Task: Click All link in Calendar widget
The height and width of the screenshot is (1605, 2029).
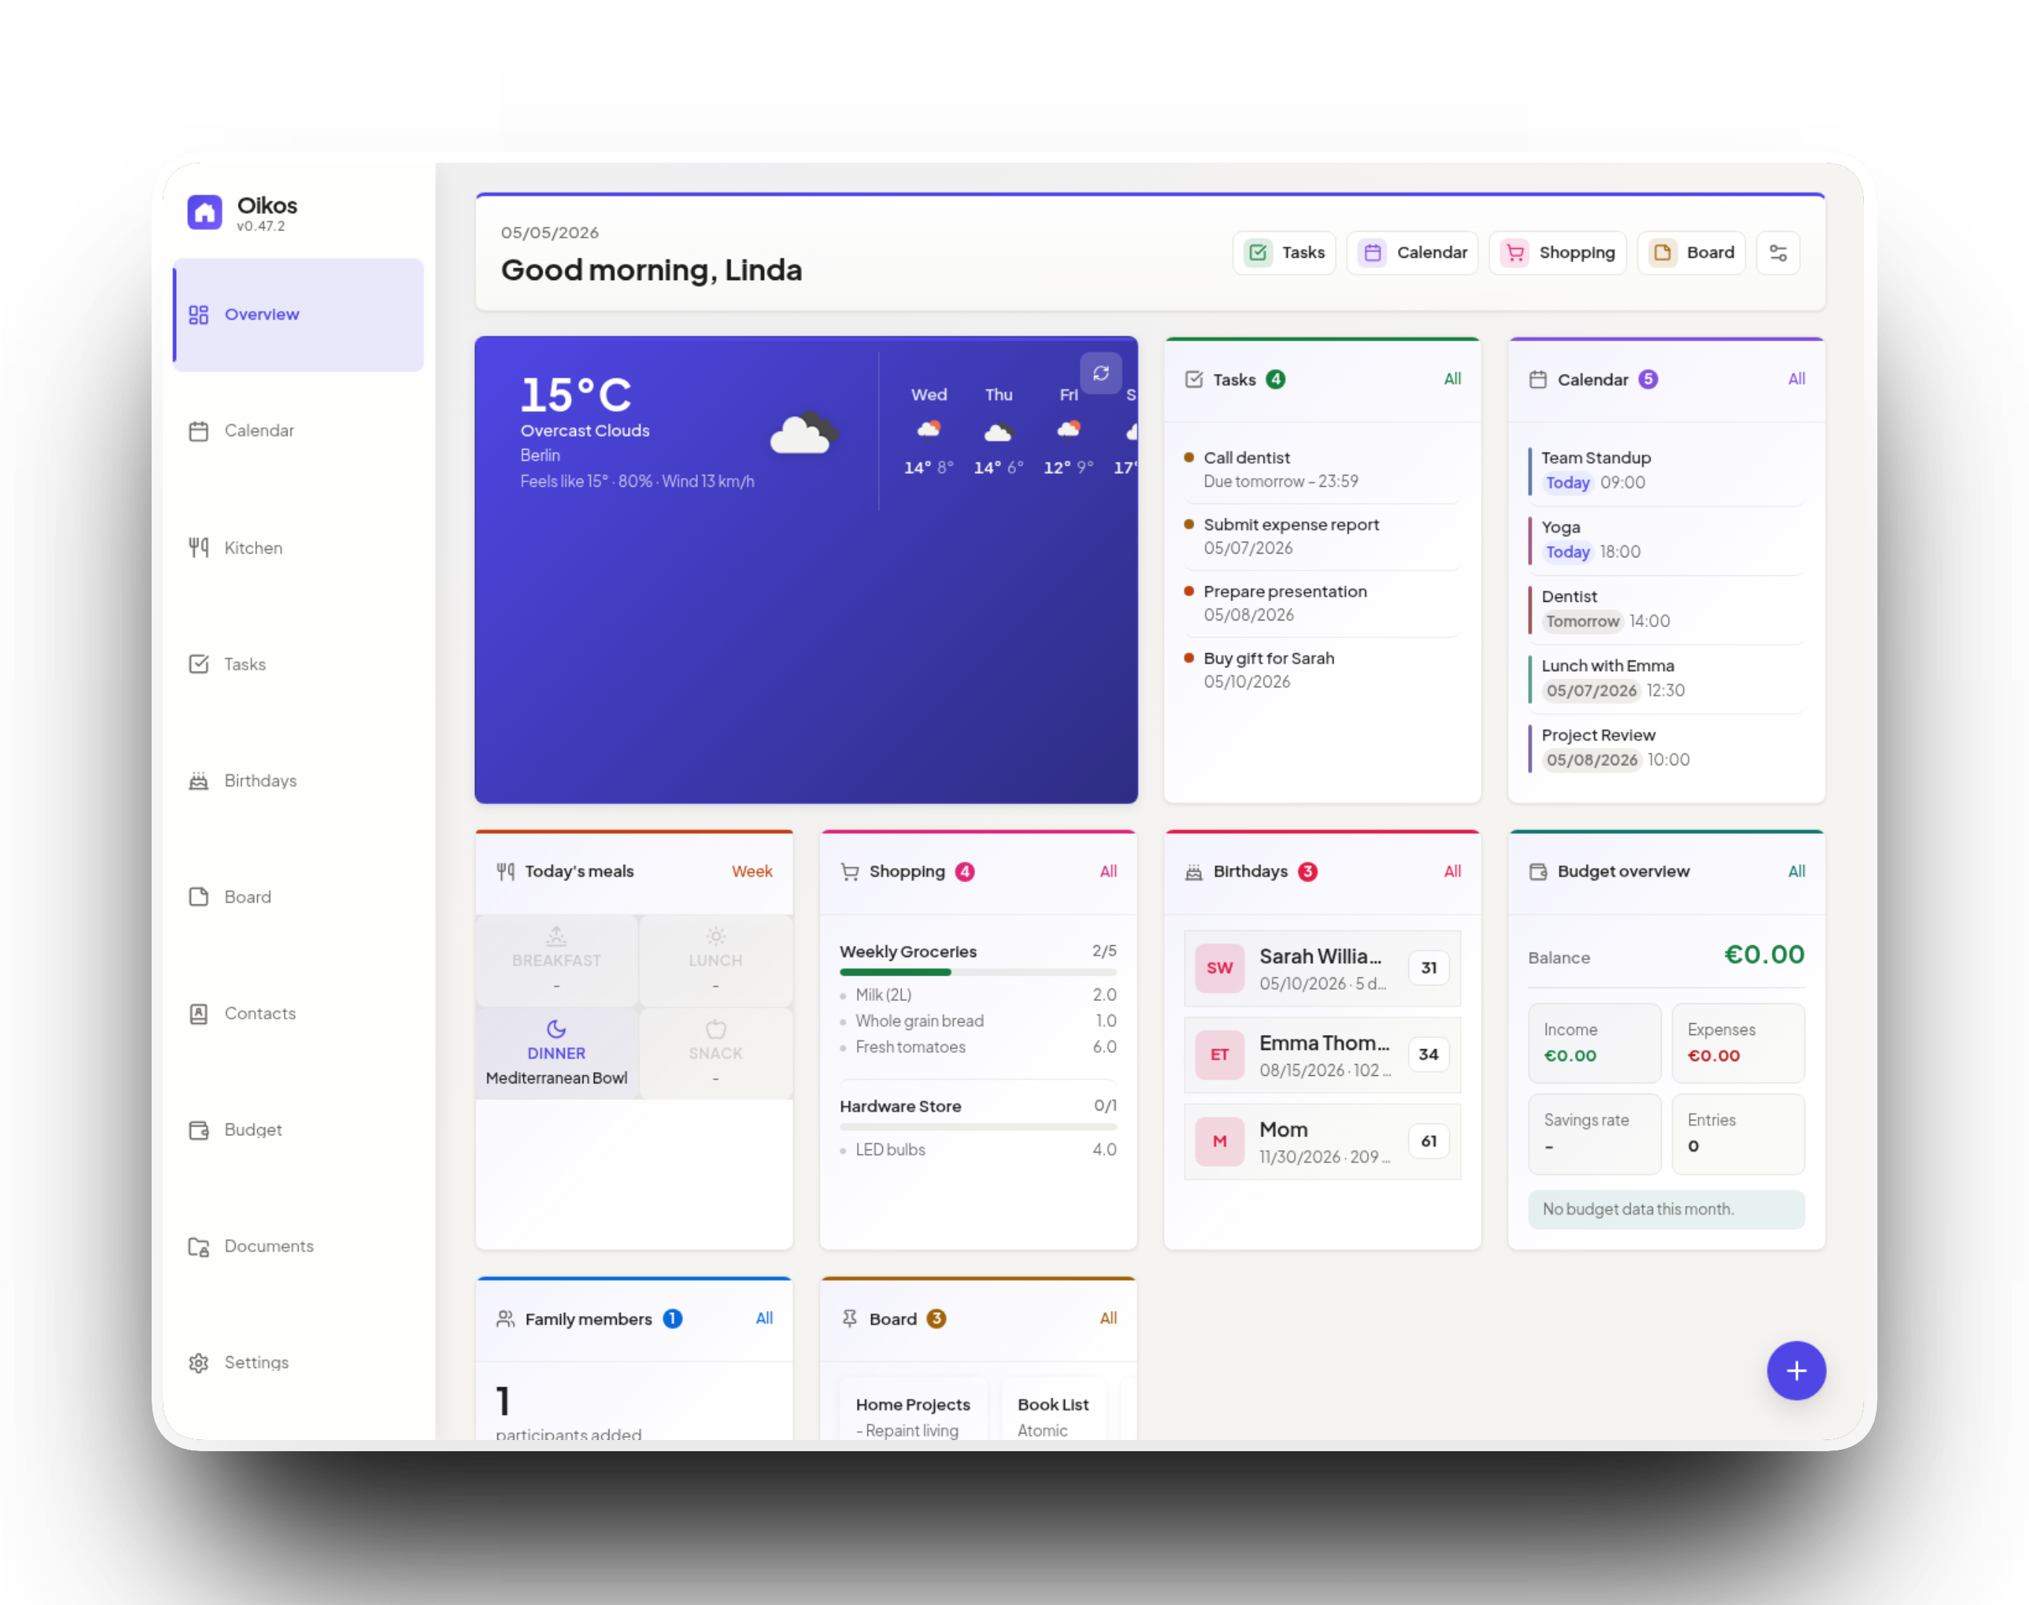Action: tap(1796, 379)
